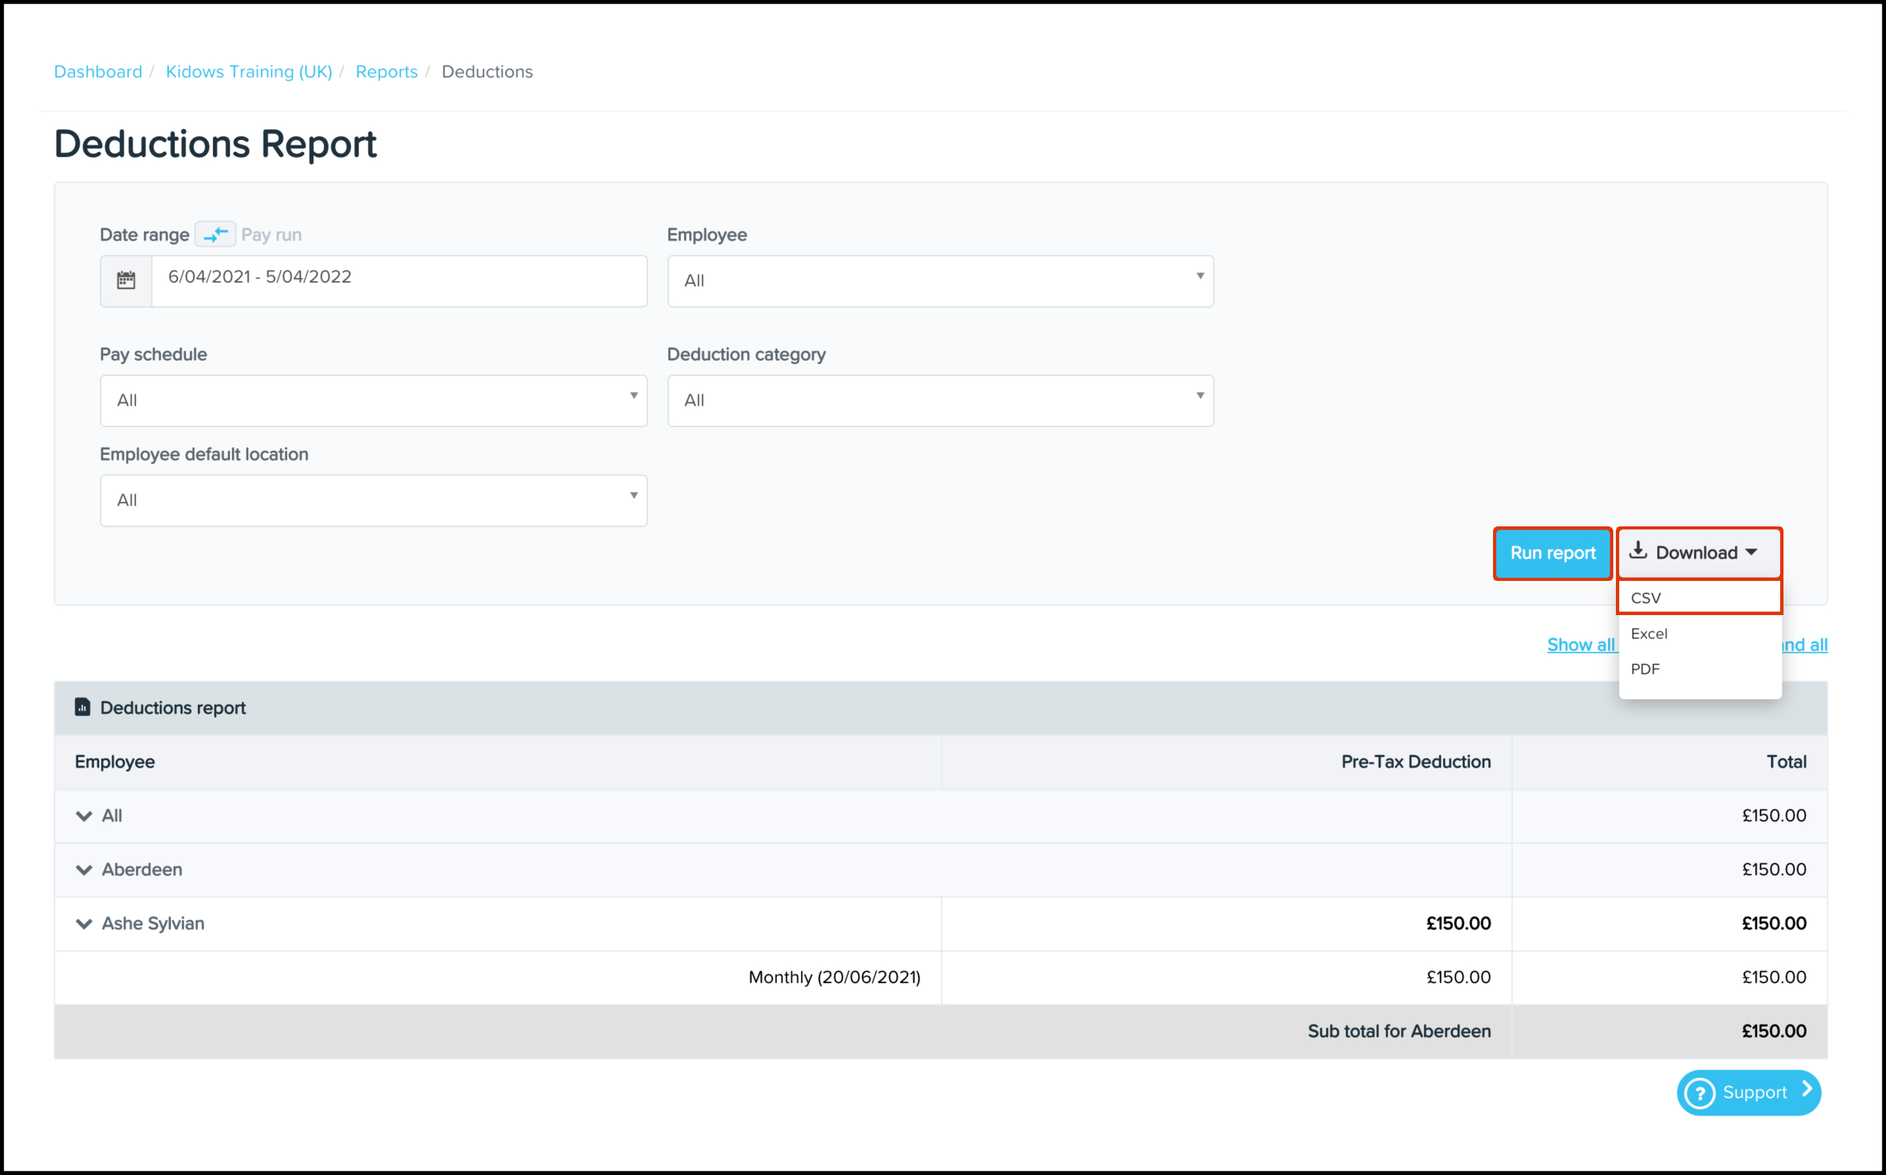Open the Deduction category dropdown

coord(940,400)
